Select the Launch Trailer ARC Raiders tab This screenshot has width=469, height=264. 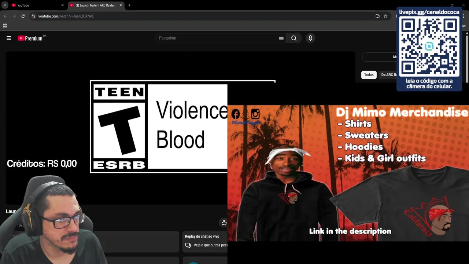click(x=95, y=5)
